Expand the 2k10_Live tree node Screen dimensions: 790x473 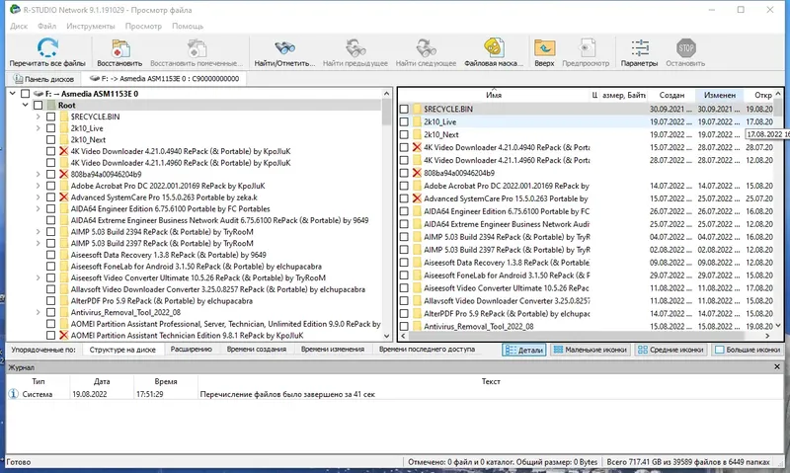point(39,128)
